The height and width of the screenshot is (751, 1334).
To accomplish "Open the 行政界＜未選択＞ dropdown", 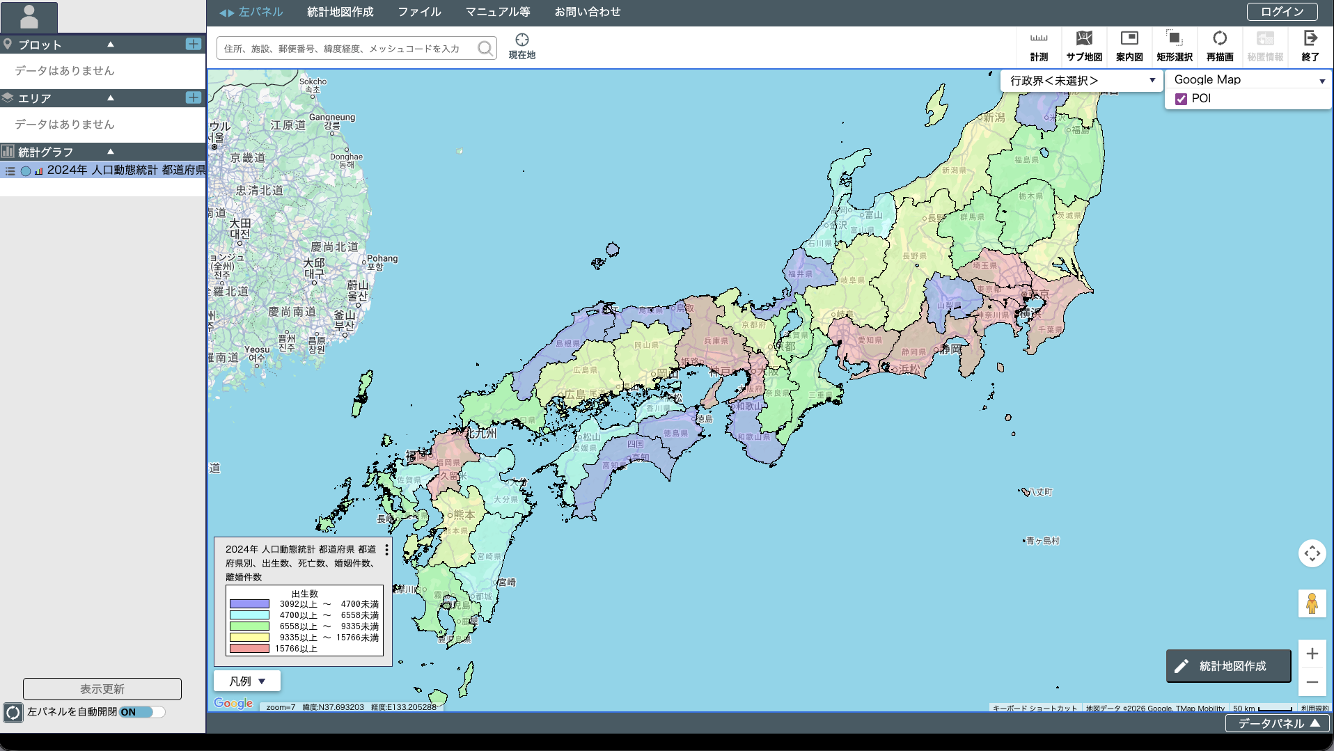I will tap(1081, 81).
